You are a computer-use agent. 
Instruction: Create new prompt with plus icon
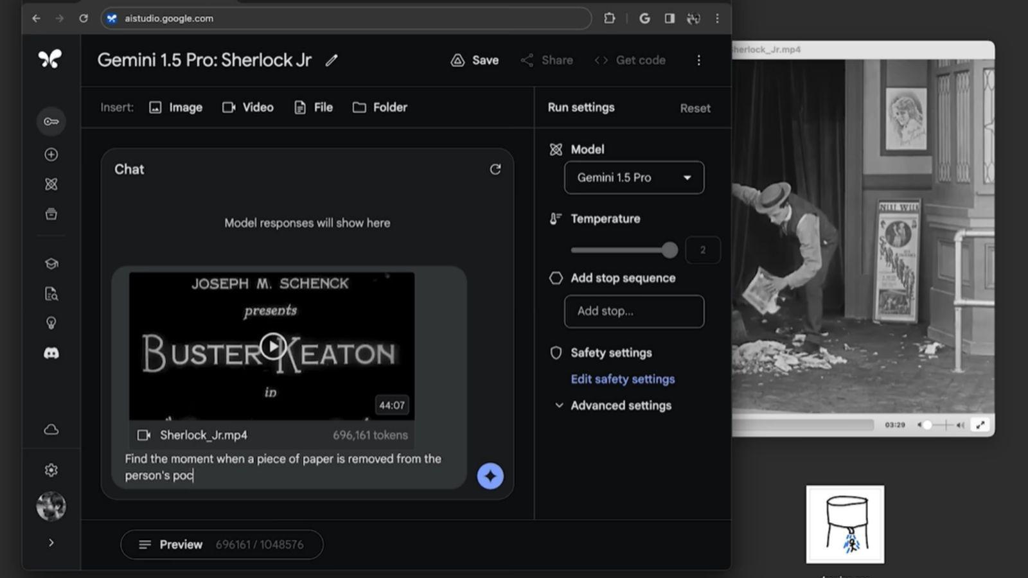[x=51, y=155]
